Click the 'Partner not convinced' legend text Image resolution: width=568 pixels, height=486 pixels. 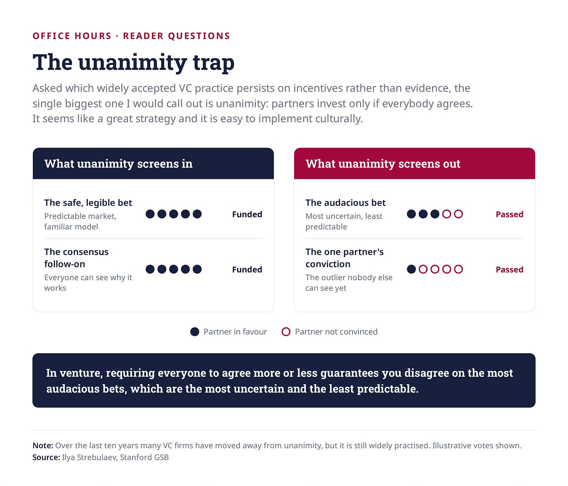click(336, 332)
